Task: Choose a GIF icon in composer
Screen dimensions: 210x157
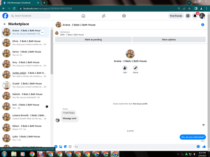Action: pyautogui.click(x=70, y=147)
